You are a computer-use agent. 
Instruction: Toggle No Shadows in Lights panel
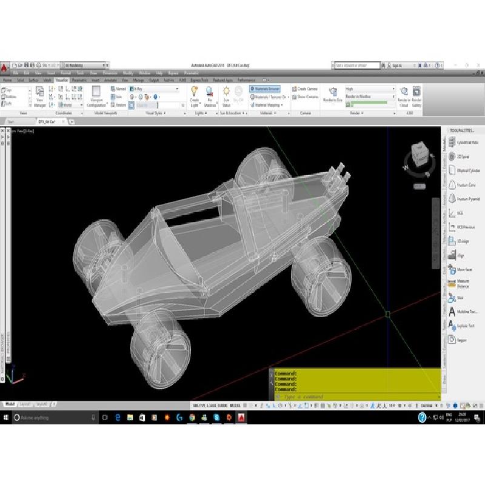point(210,96)
